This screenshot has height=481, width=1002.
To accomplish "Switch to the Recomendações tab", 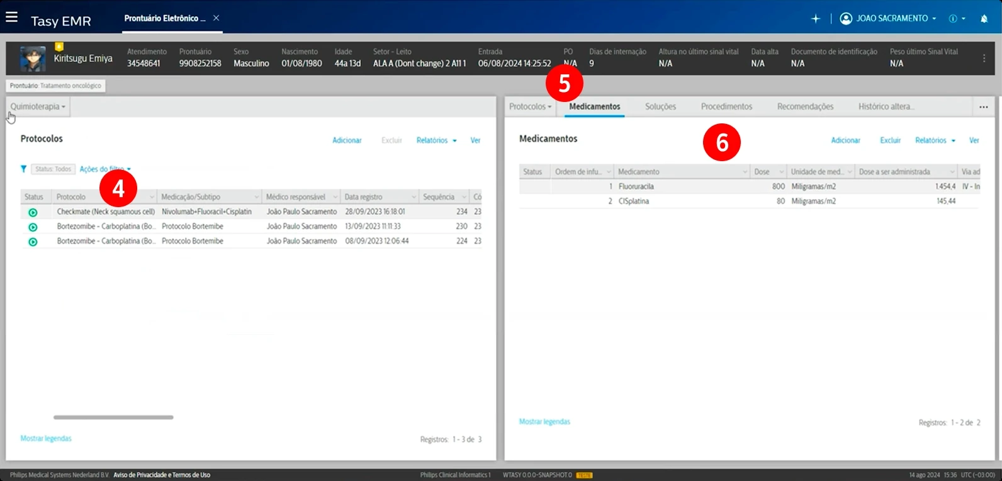I will click(x=805, y=106).
